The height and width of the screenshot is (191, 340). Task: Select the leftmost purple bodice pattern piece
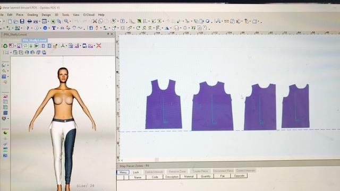[x=164, y=104]
